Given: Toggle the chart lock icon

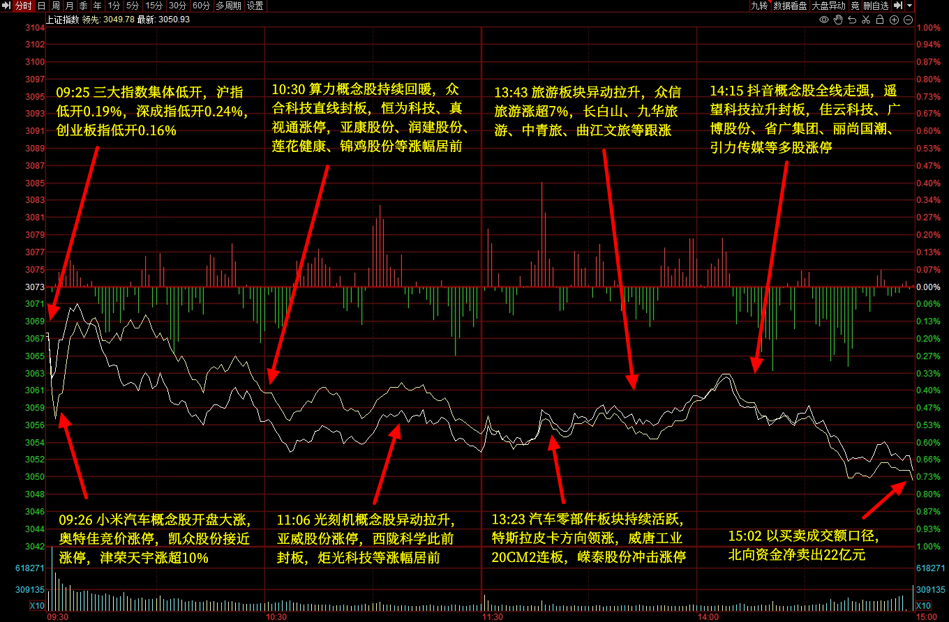Looking at the screenshot, I should (x=880, y=20).
